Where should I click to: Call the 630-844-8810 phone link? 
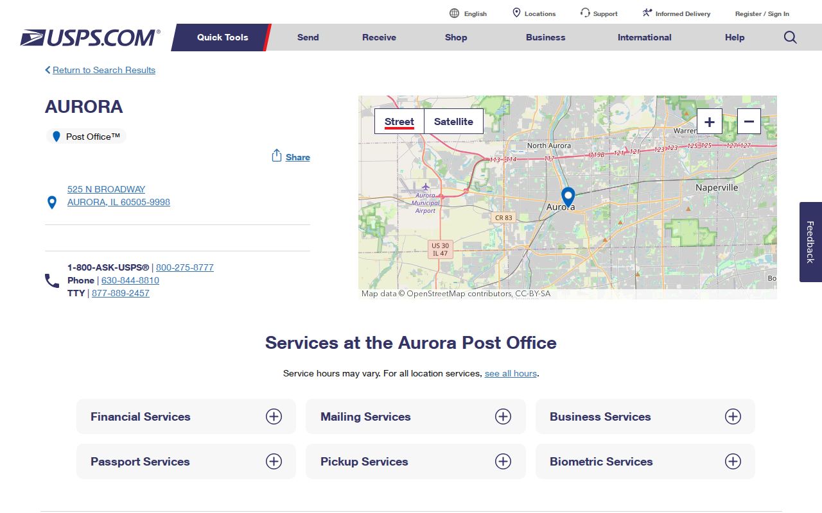(x=130, y=280)
